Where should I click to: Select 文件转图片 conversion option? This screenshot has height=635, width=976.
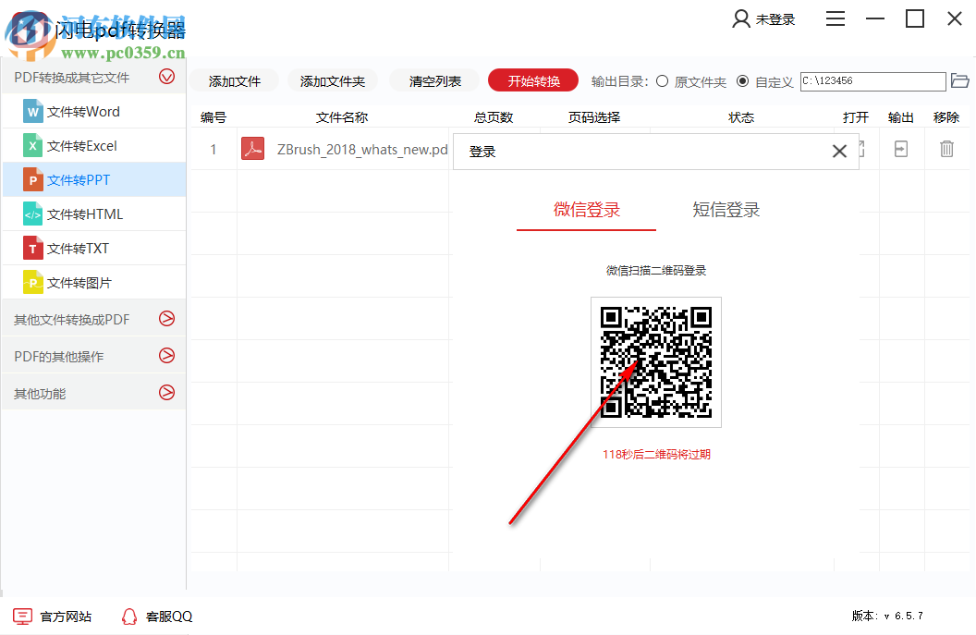click(94, 283)
